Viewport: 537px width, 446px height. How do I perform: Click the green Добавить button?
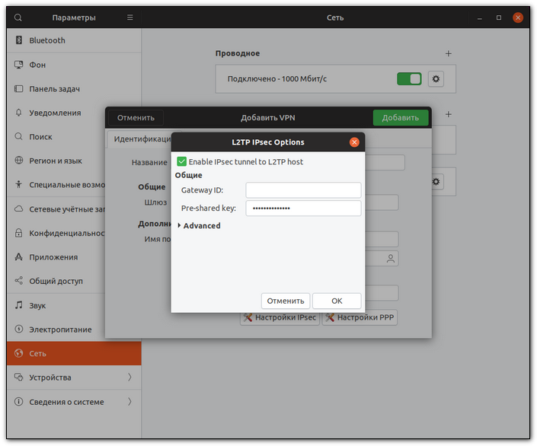click(x=401, y=118)
